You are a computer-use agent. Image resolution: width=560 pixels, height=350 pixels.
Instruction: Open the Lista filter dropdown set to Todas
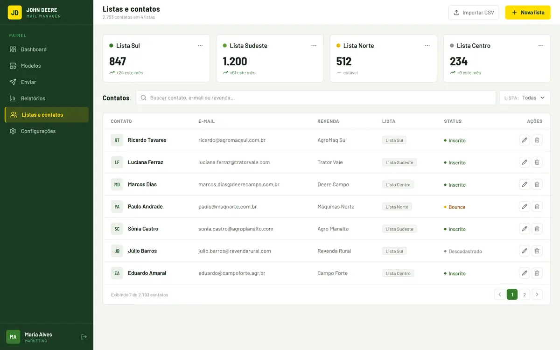(x=525, y=98)
